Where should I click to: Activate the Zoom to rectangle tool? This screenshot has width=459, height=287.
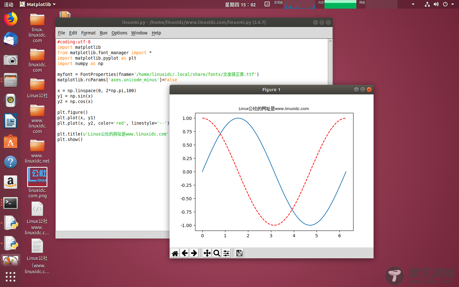click(x=217, y=253)
